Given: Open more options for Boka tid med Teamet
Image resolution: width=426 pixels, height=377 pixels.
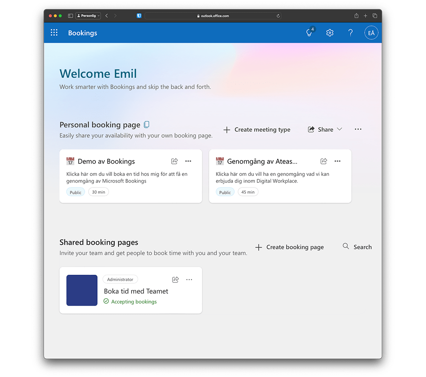Looking at the screenshot, I should click(189, 279).
